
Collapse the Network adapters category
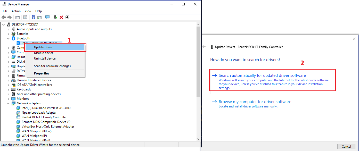click(8, 103)
